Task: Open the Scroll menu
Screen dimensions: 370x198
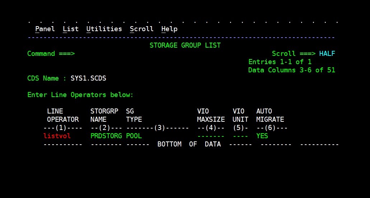Action: (141, 29)
